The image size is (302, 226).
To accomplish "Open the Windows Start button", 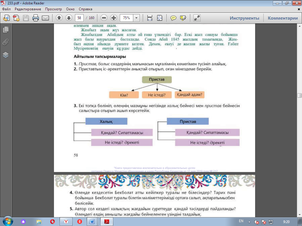I will click(x=8, y=221).
